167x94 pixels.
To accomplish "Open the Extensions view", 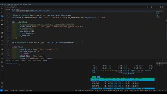I will click(2, 41).
